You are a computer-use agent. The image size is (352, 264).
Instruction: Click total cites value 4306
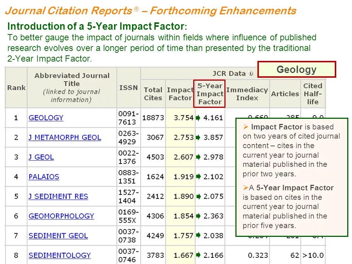pyautogui.click(x=155, y=216)
